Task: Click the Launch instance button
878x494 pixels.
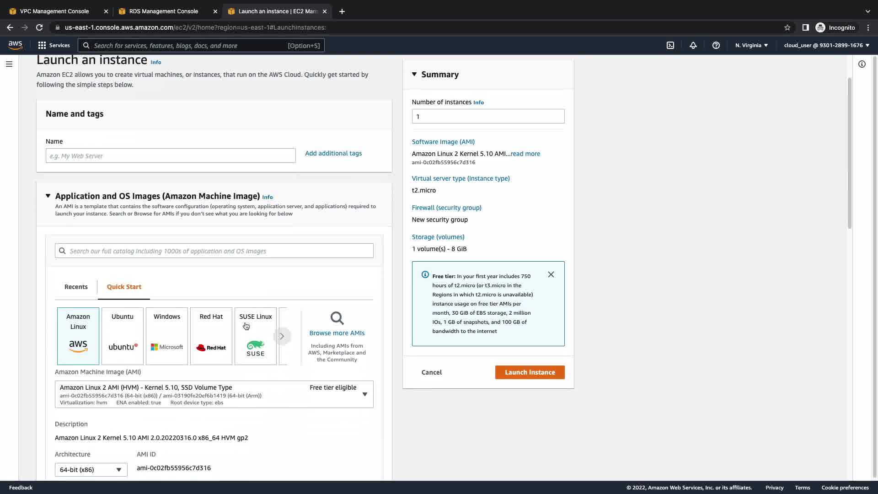Action: (530, 372)
